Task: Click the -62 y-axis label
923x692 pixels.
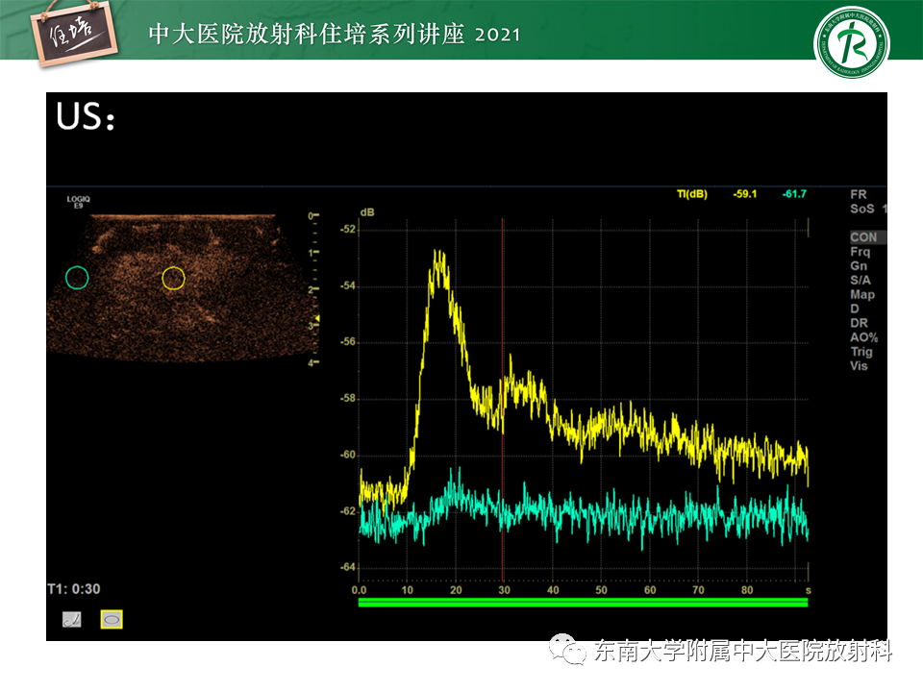Action: [348, 510]
